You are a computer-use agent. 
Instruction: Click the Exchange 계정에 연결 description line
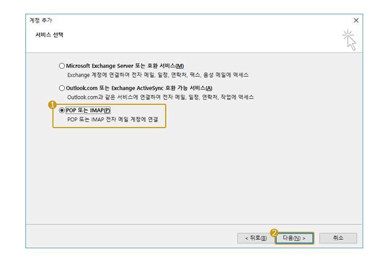pyautogui.click(x=158, y=75)
